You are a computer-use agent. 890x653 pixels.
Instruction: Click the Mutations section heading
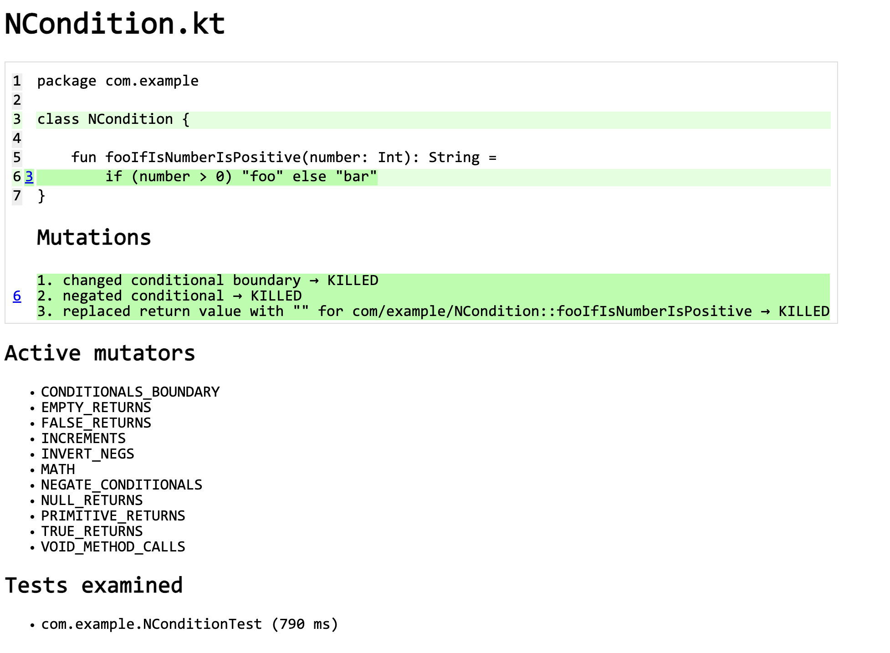coord(94,238)
